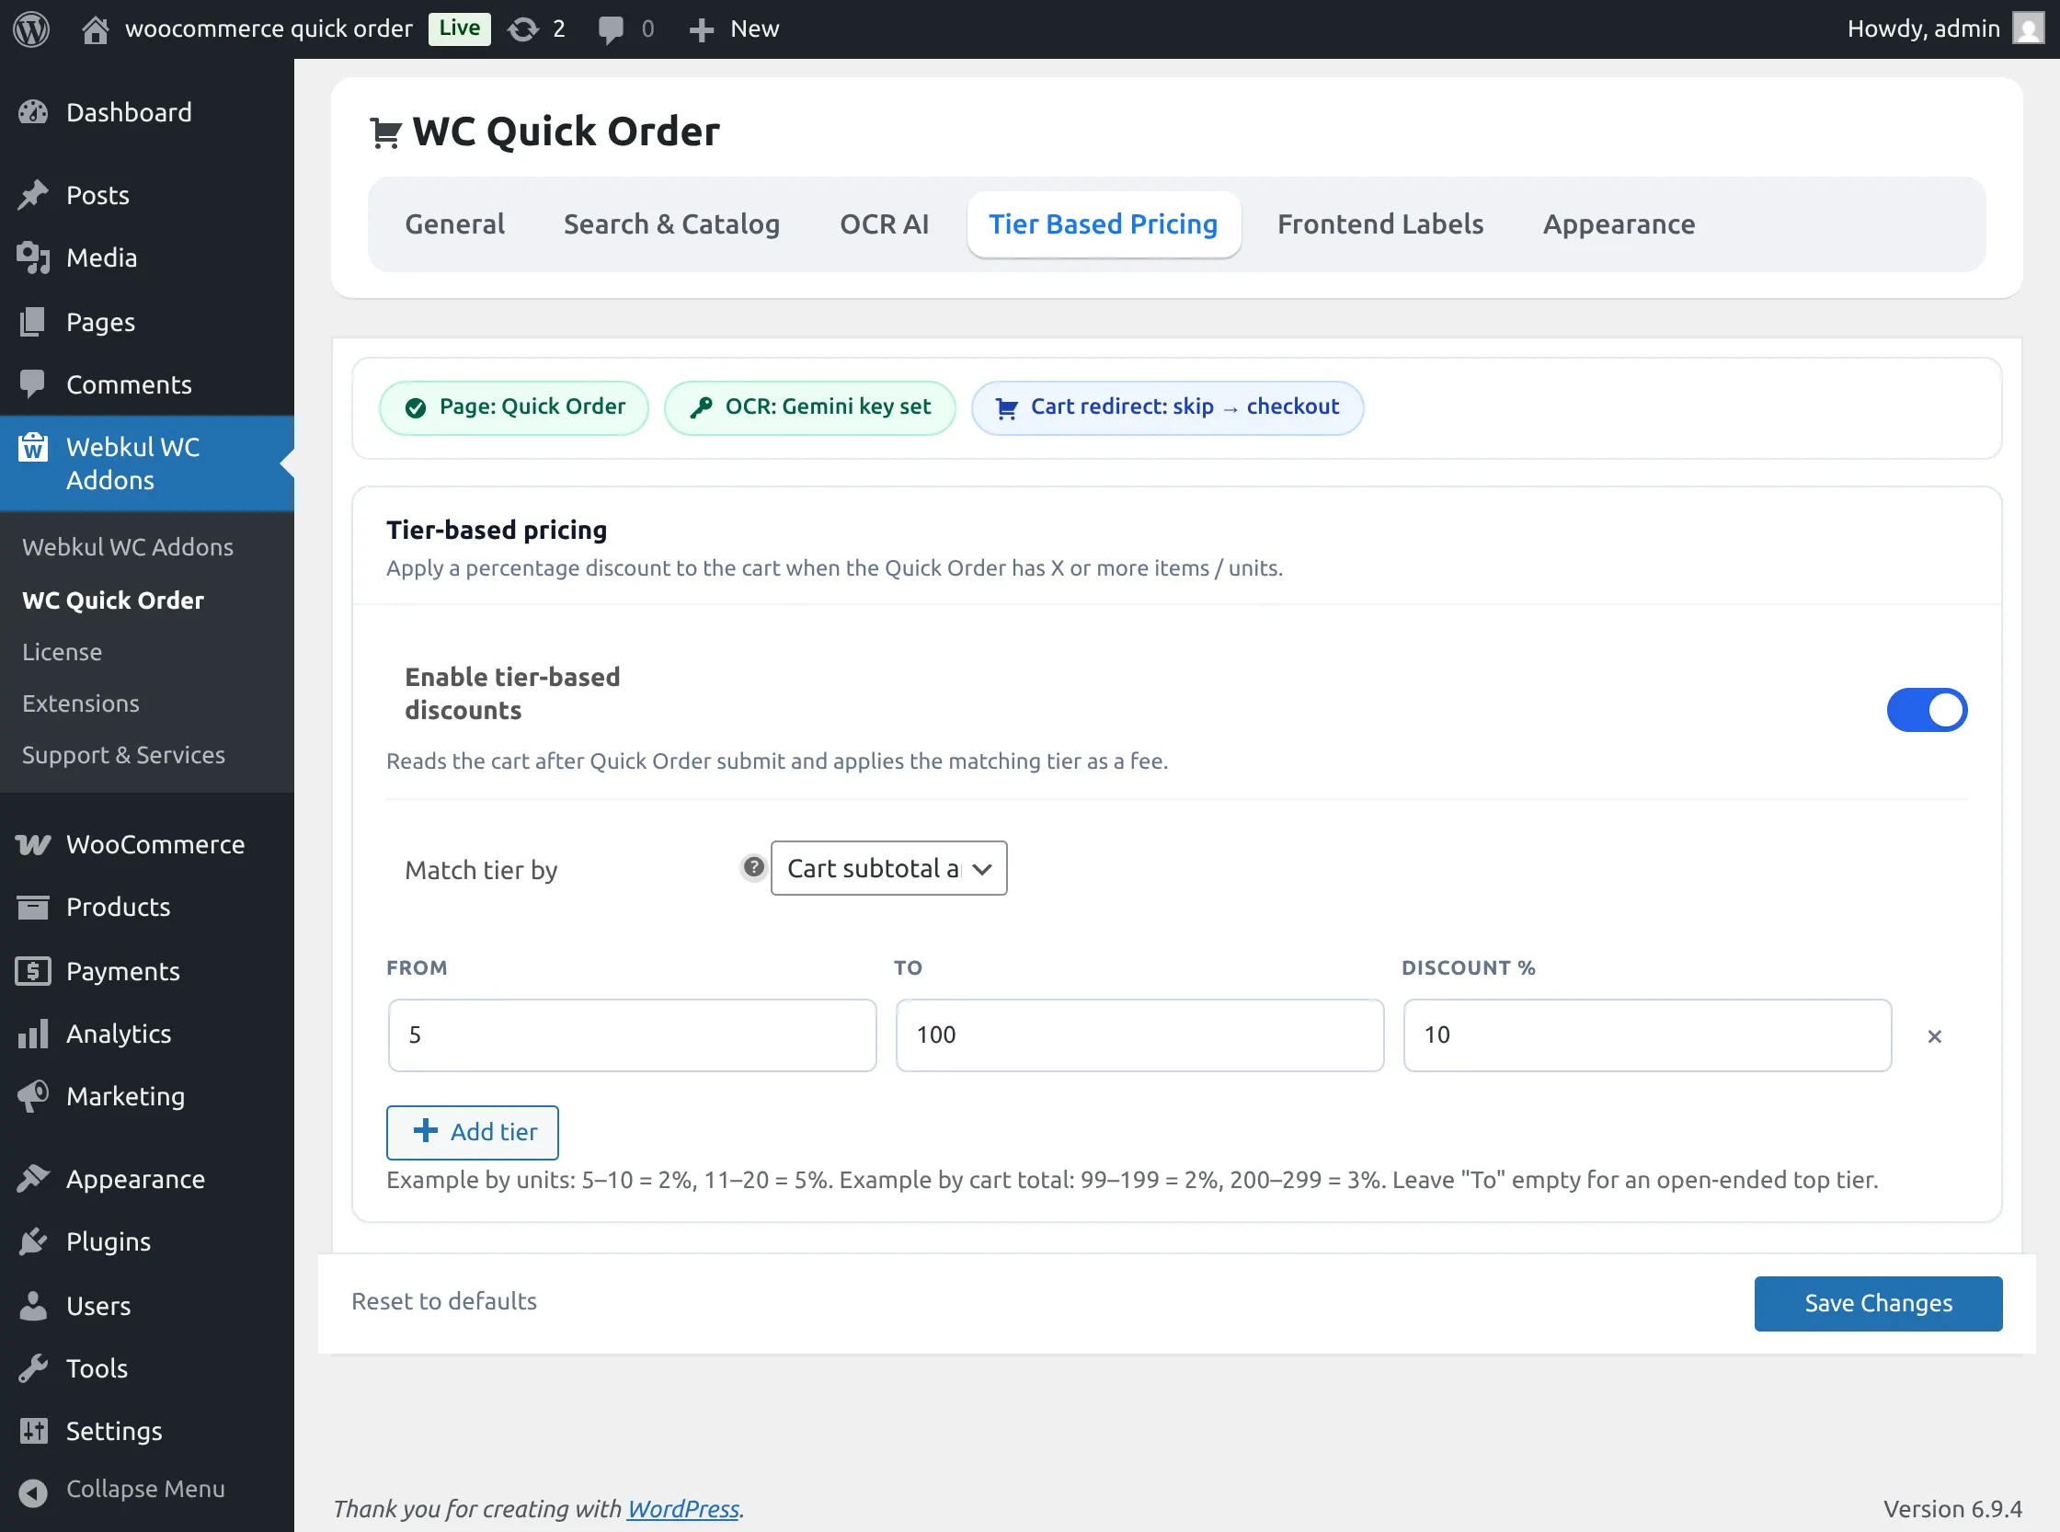Click the Payments dollar icon
2060x1532 pixels.
[33, 971]
